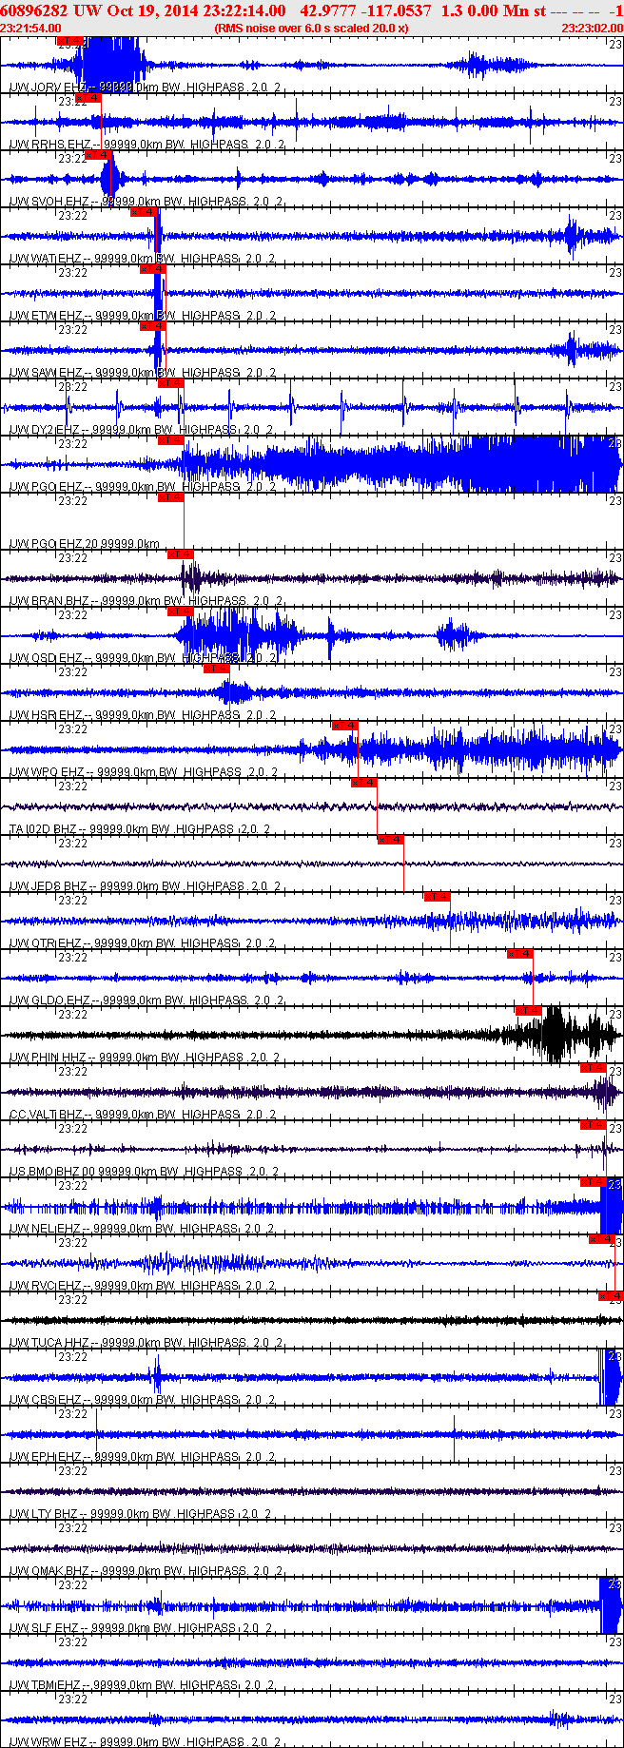The height and width of the screenshot is (1748, 624).
Task: Click the red pick flag on JORV trace
Action: (x=70, y=41)
